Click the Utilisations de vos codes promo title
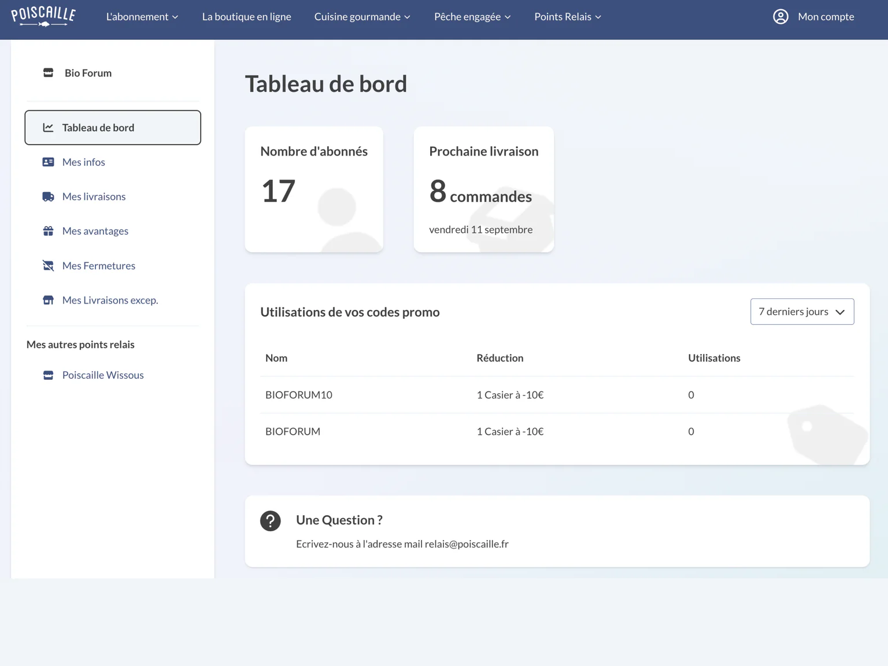The image size is (888, 666). click(x=350, y=312)
